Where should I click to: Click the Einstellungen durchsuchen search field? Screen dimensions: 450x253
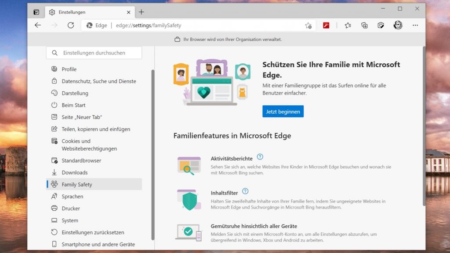(94, 52)
